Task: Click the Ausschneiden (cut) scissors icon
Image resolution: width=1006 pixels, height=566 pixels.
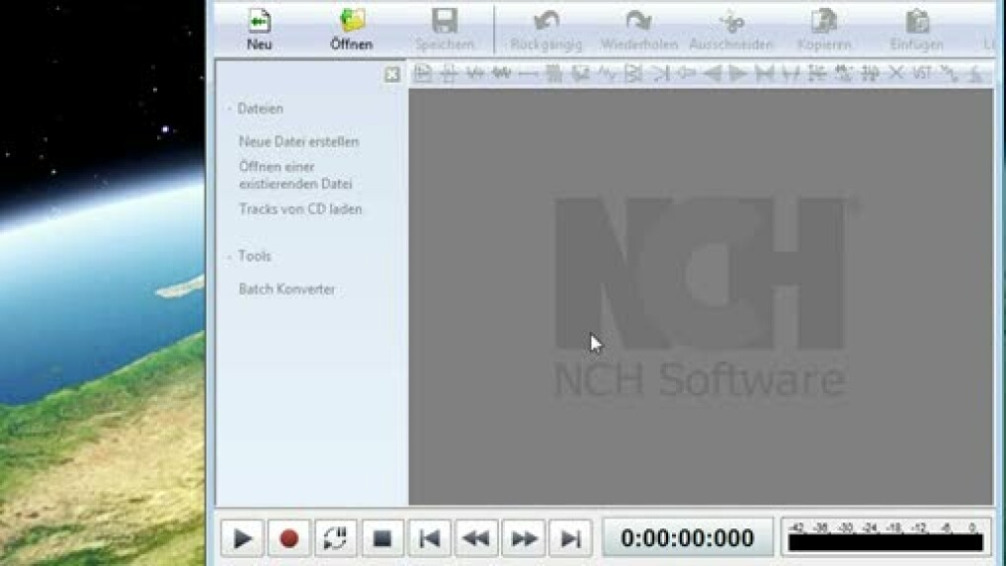Action: [732, 22]
